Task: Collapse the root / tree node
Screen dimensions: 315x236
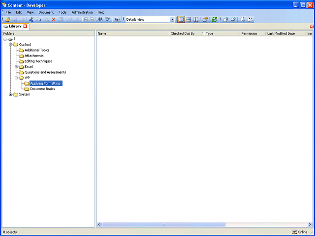Action: pos(5,39)
